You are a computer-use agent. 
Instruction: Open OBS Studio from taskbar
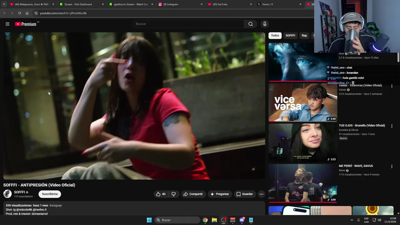223,220
